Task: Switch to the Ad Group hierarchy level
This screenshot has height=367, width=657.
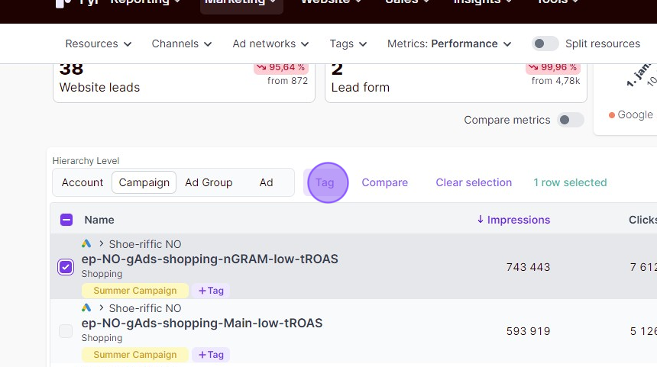Action: click(209, 182)
